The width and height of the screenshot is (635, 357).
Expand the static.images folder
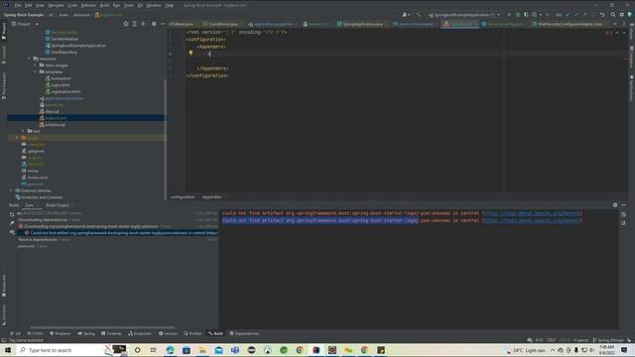click(x=36, y=65)
